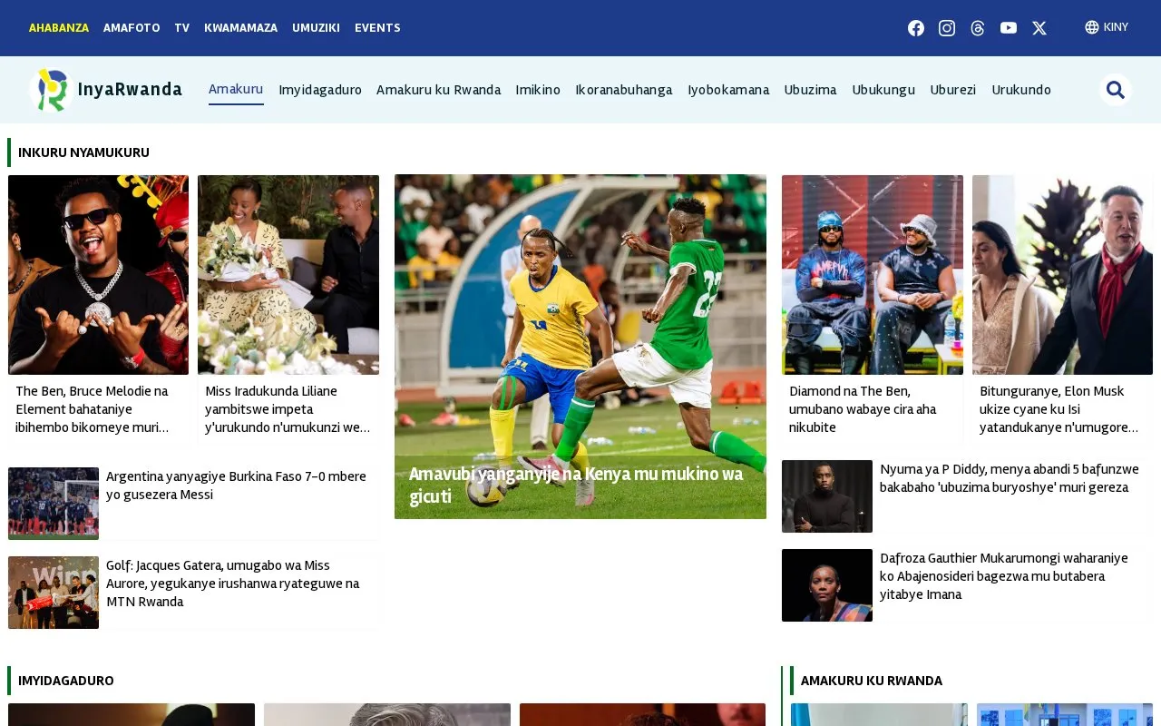The width and height of the screenshot is (1161, 726).
Task: Click the search magnifier icon
Action: coord(1116,90)
